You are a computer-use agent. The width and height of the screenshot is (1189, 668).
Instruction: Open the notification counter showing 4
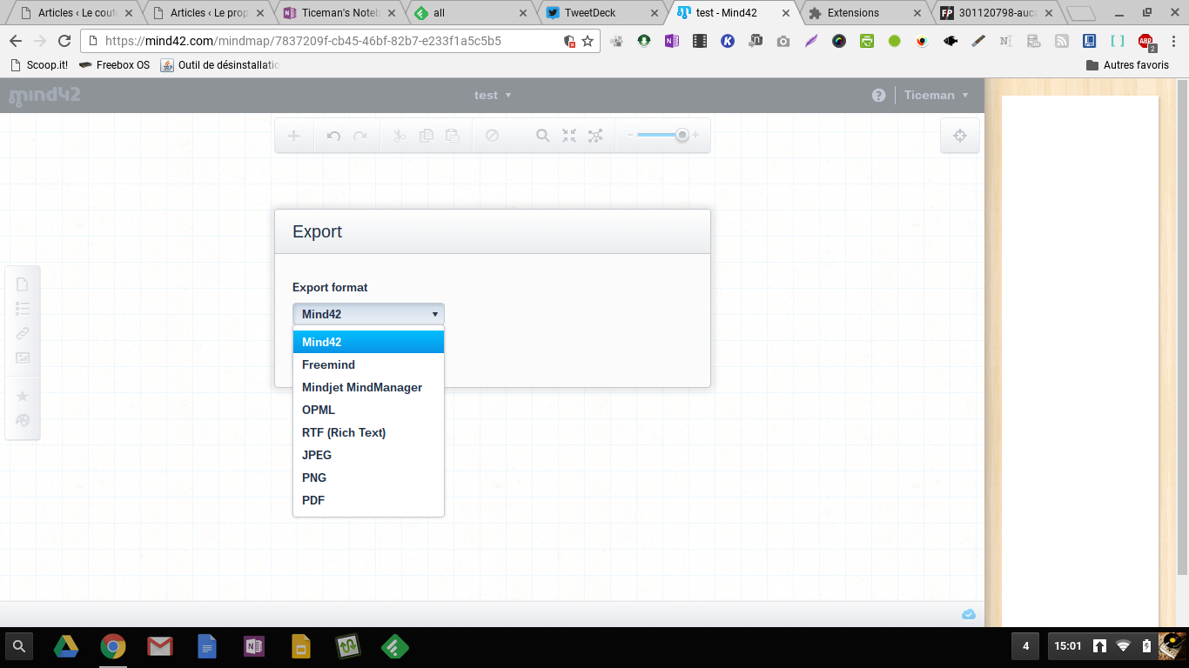(1025, 646)
